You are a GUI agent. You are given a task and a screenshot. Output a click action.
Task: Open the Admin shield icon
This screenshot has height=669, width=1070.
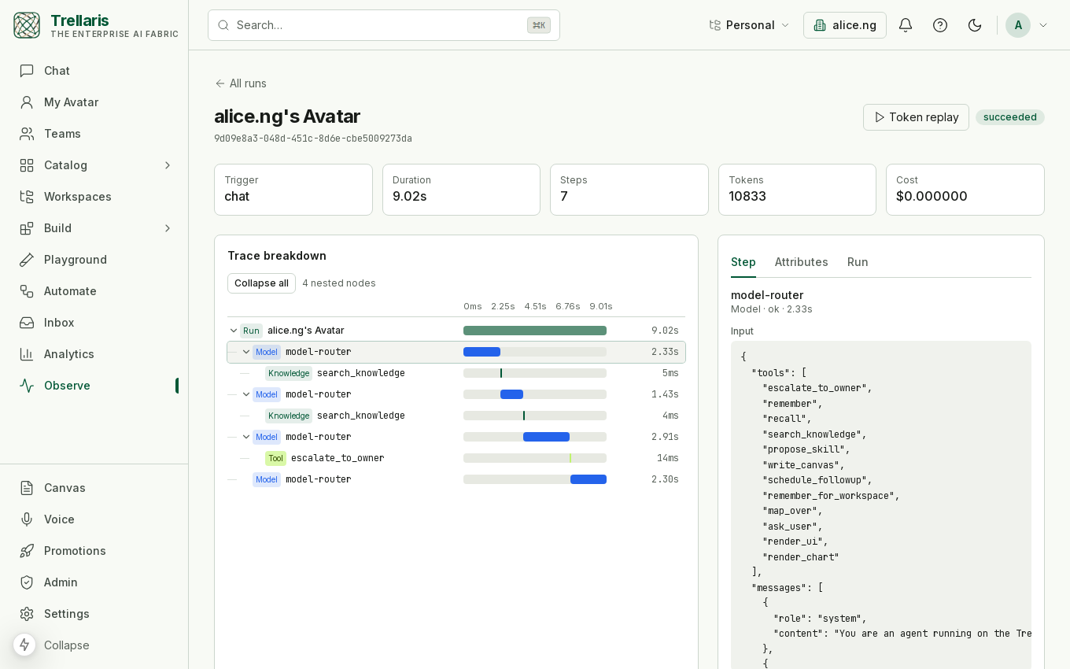pyautogui.click(x=27, y=582)
